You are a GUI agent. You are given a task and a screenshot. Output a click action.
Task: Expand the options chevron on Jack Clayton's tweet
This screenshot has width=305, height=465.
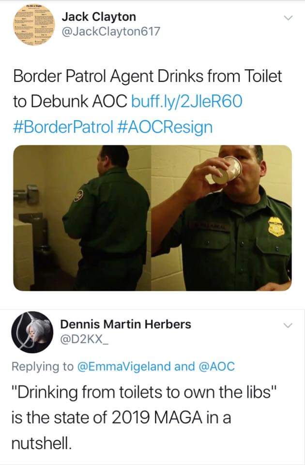coord(289,17)
